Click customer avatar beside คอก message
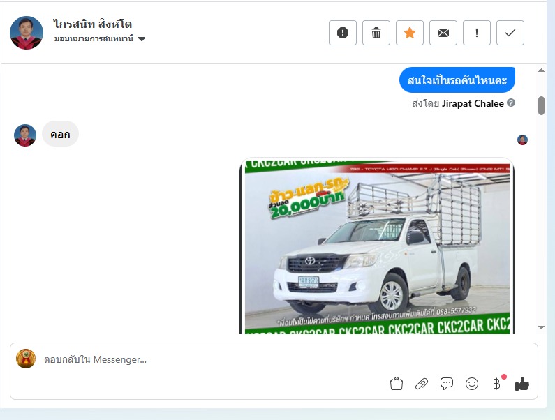This screenshot has width=555, height=420. tap(24, 135)
